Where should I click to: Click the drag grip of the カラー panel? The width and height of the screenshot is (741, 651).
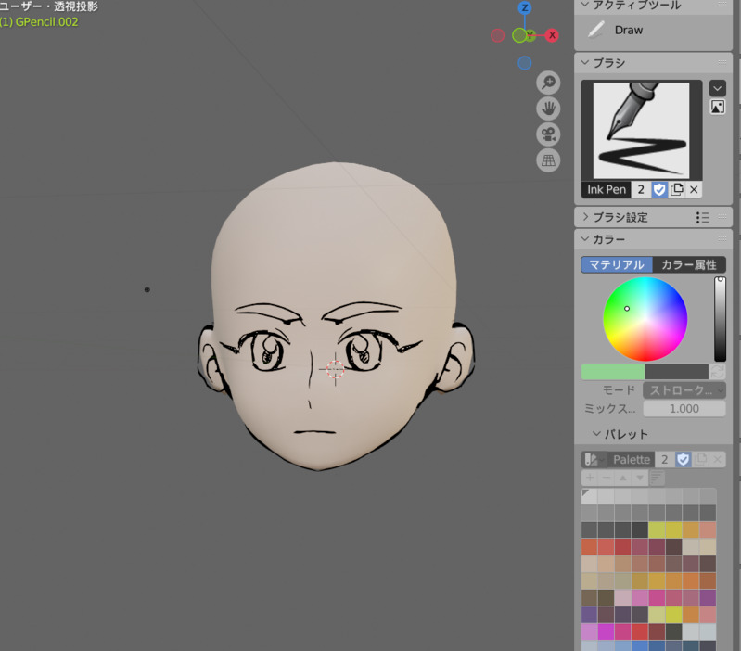tap(722, 239)
